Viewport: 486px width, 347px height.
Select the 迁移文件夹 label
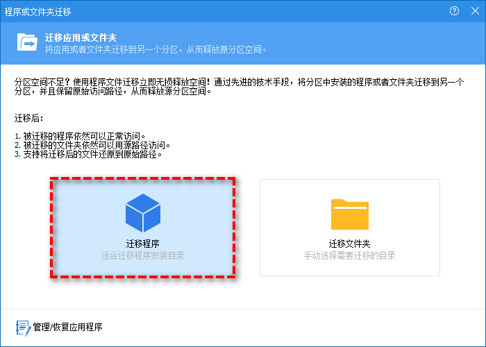(349, 244)
